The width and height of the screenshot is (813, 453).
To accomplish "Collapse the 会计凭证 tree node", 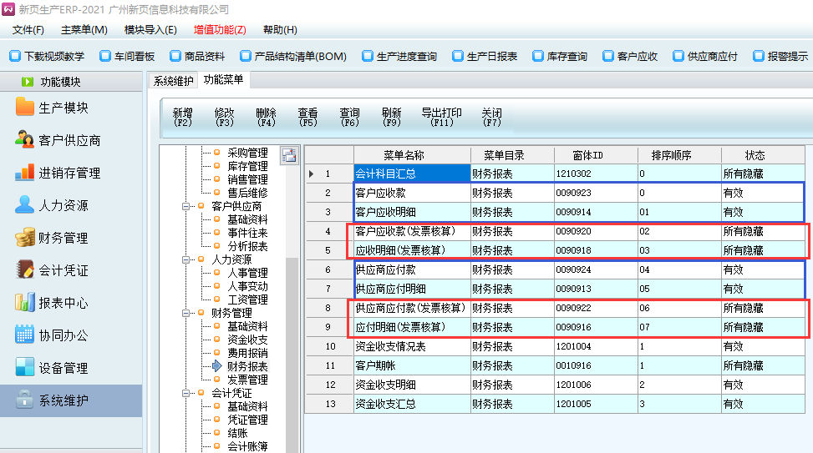I will point(185,393).
